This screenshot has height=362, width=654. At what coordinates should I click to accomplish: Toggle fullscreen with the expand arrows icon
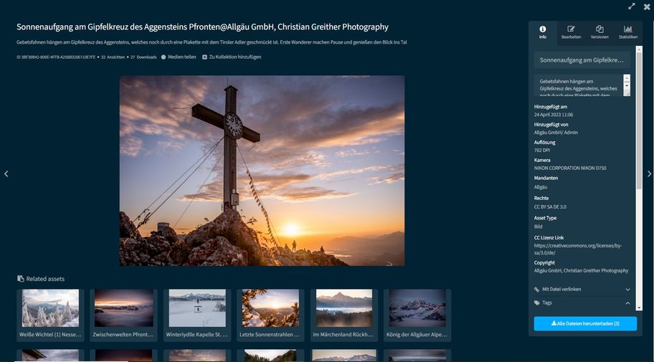632,6
